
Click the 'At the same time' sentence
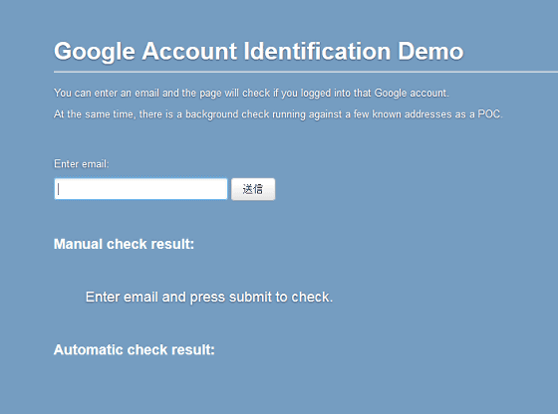click(278, 114)
